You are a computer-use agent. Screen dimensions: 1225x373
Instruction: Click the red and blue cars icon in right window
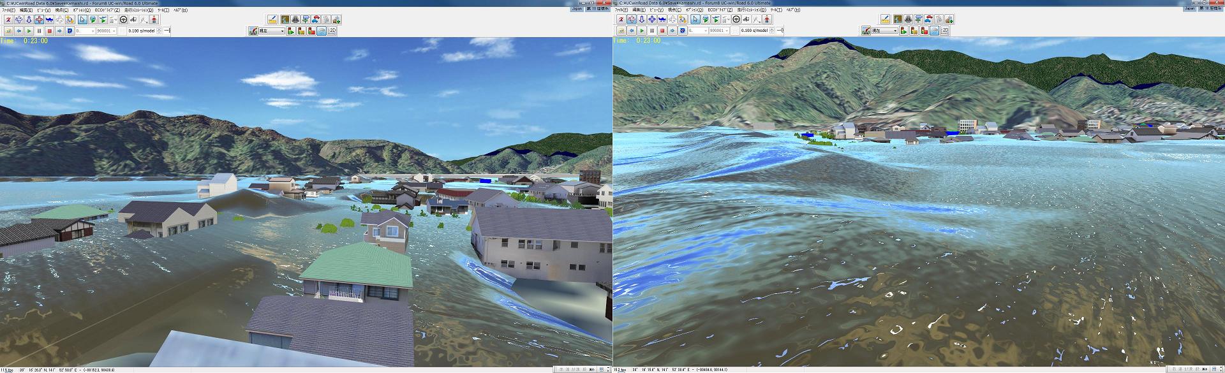pos(928,19)
